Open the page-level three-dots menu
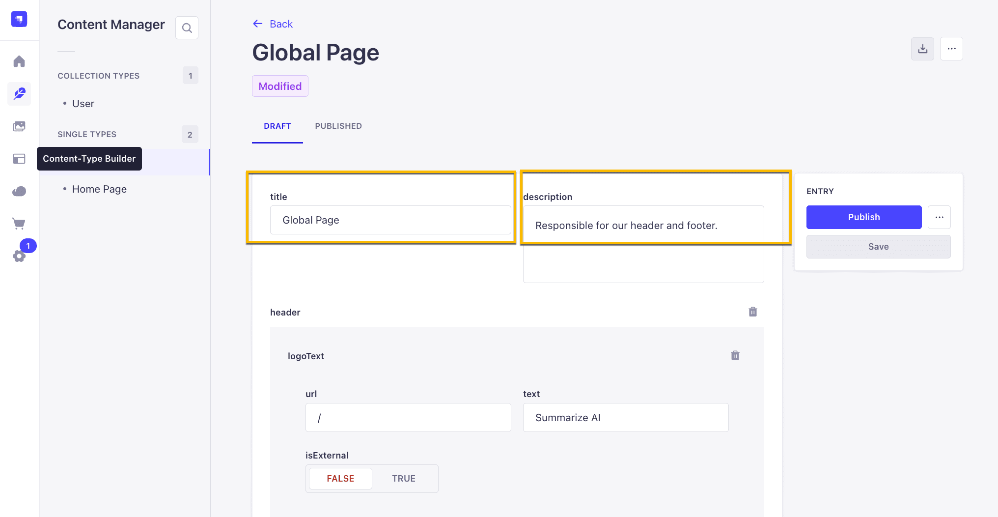The height and width of the screenshot is (517, 998). 951,49
